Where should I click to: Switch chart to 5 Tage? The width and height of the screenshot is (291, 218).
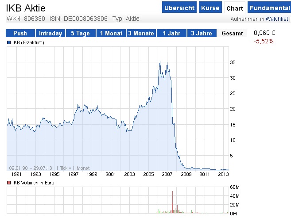pos(81,33)
